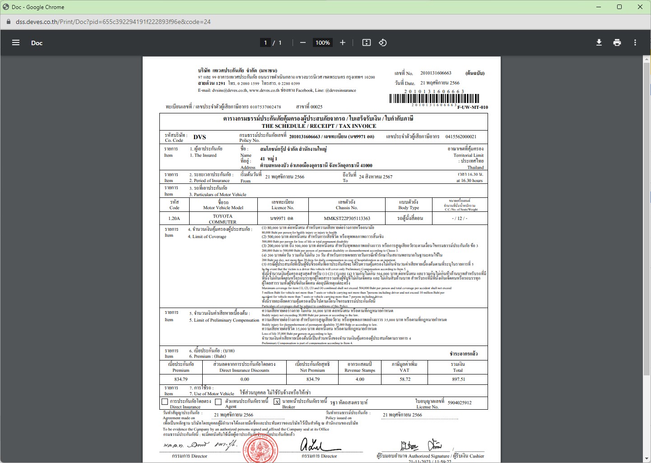The width and height of the screenshot is (651, 463).
Task: Click the site security lock icon
Action: pos(8,22)
